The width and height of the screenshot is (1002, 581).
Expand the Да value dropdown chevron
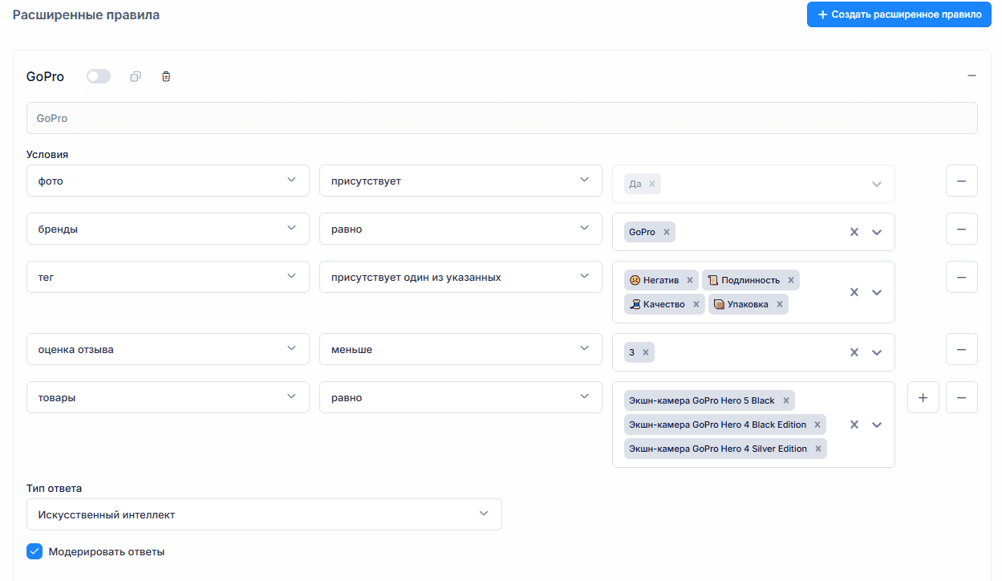pyautogui.click(x=877, y=184)
